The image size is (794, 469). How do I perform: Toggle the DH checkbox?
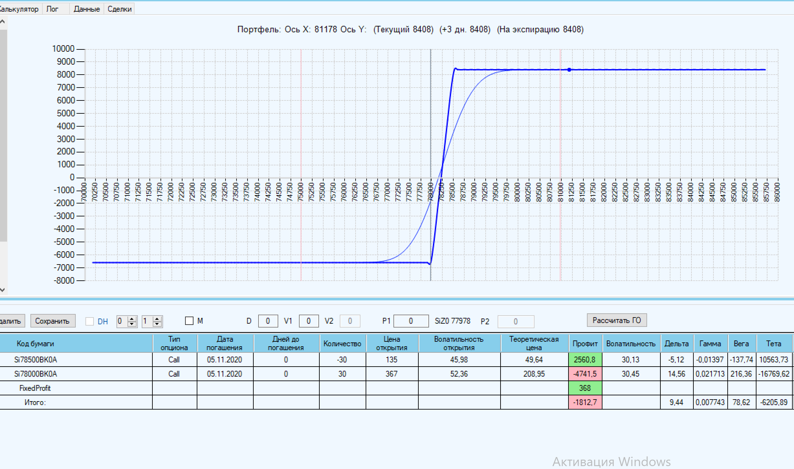coord(90,321)
